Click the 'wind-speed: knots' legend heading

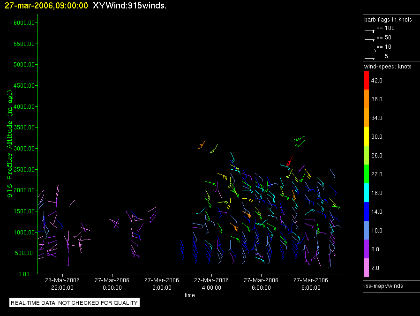tap(388, 67)
